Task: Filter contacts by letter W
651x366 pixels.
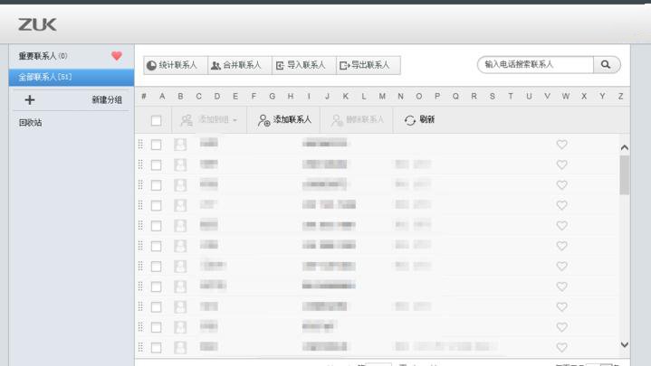Action: [566, 96]
